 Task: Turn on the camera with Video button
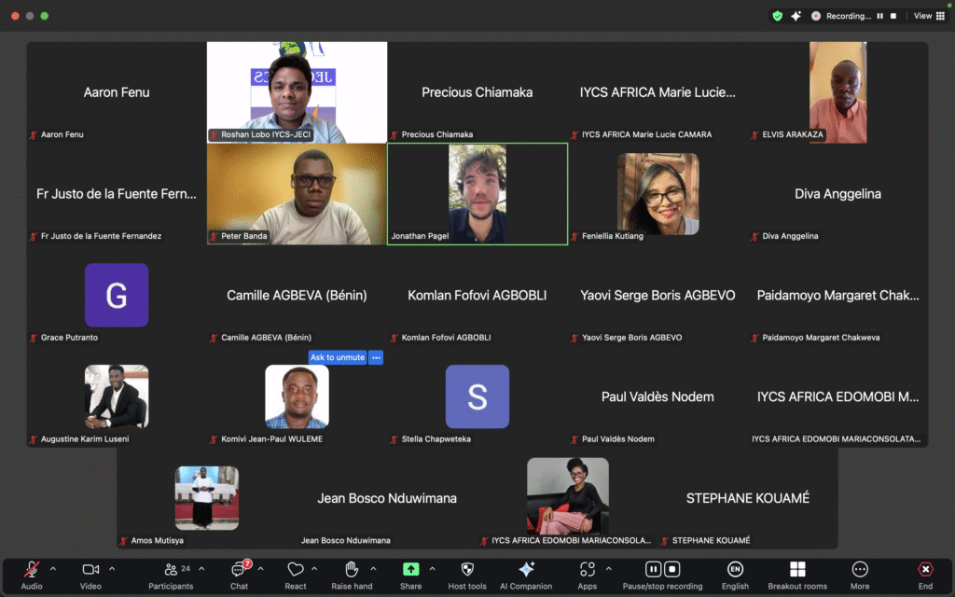[x=90, y=575]
